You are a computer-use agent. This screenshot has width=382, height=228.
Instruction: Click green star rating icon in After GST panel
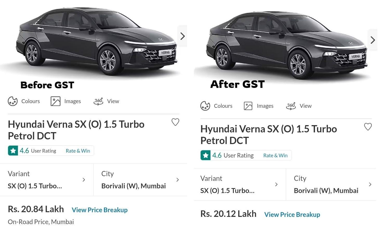click(206, 155)
